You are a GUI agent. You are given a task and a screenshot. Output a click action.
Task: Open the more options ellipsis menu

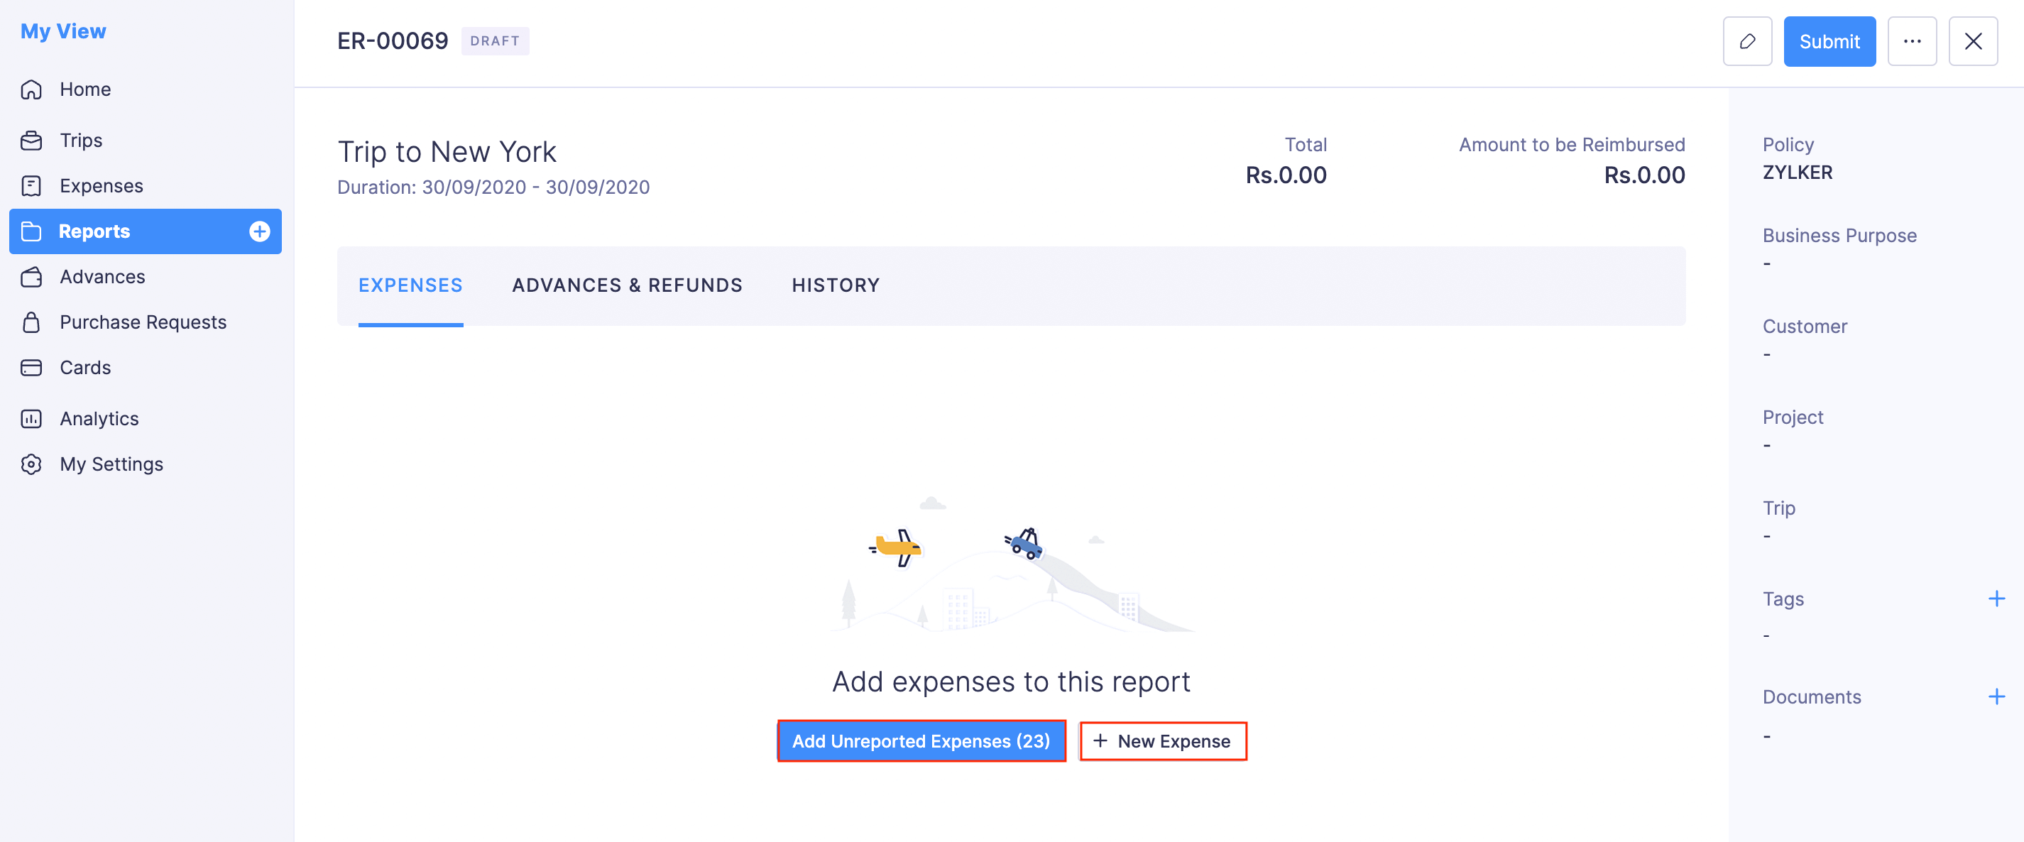(1913, 41)
